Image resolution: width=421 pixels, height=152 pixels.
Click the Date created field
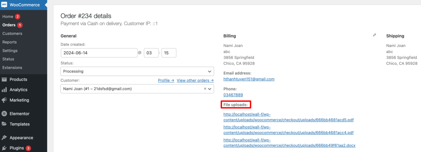(x=99, y=53)
